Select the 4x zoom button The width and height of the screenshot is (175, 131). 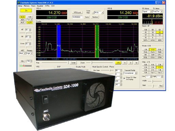(x=136, y=63)
